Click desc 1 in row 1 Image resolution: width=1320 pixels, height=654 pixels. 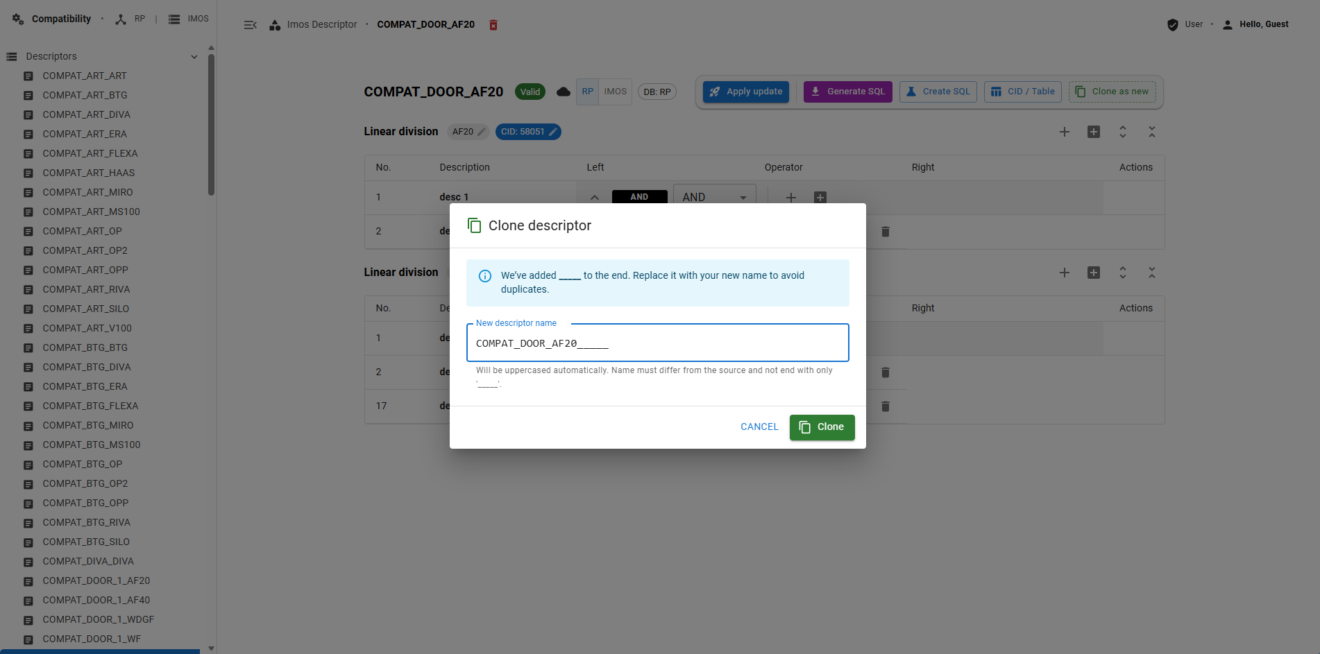click(x=454, y=198)
